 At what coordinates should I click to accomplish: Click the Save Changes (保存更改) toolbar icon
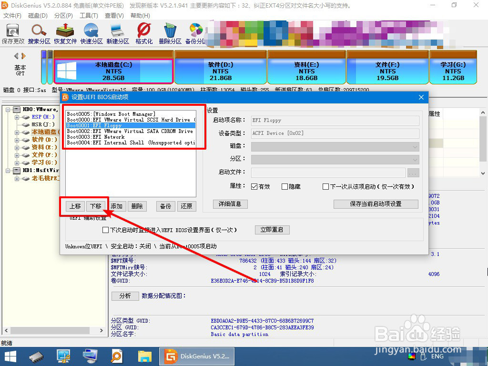tap(13, 33)
